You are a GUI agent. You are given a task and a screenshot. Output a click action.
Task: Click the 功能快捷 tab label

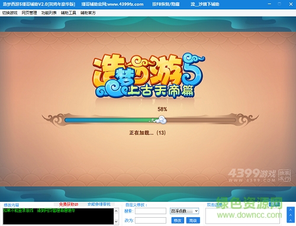click(x=99, y=204)
